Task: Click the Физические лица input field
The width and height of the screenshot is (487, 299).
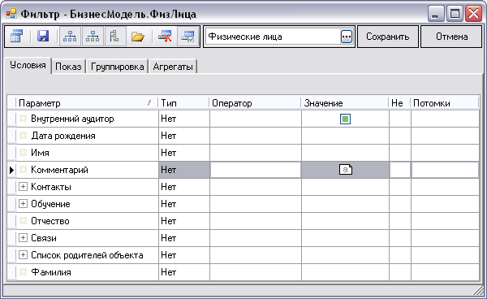Action: click(273, 37)
